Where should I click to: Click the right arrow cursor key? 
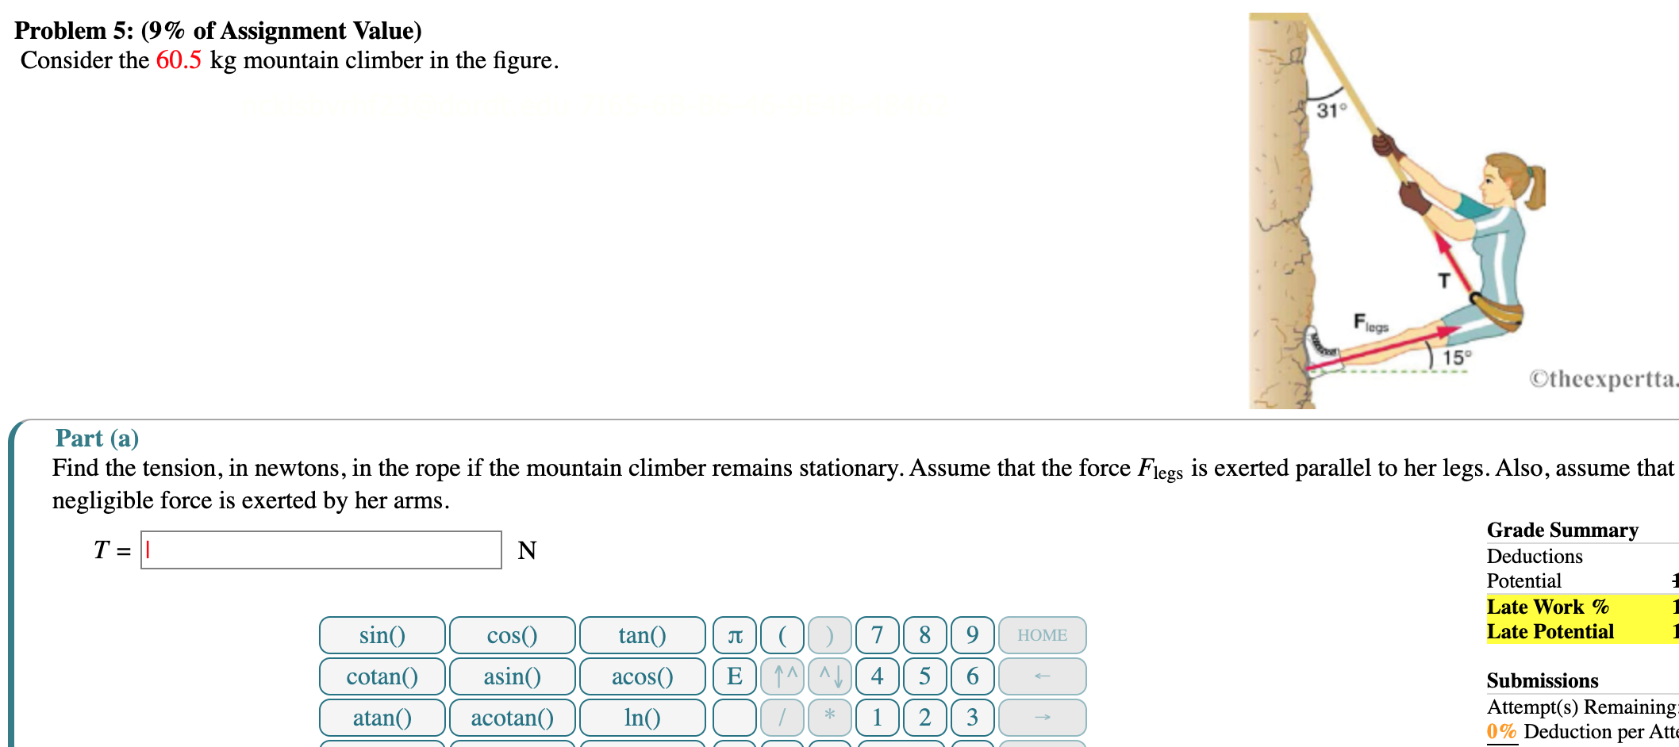click(x=1042, y=718)
